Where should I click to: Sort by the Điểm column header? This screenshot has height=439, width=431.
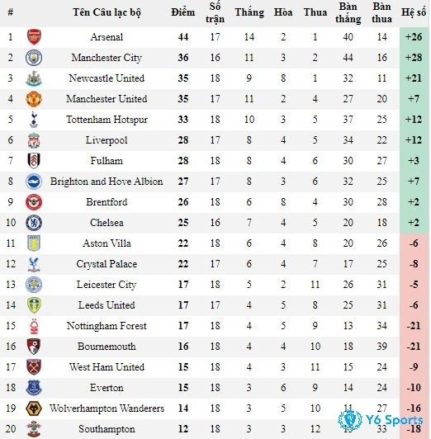(183, 12)
